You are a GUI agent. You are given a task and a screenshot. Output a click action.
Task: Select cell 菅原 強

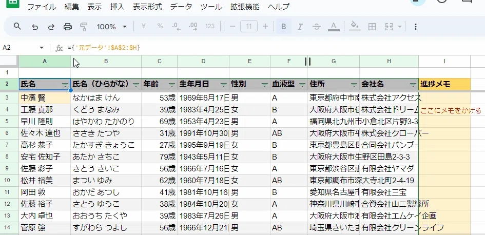pos(45,228)
